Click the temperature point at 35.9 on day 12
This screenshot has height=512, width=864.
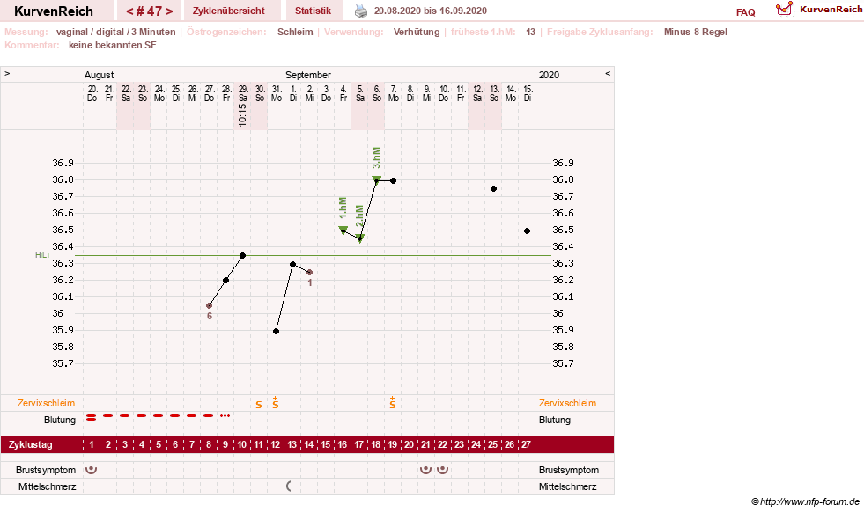click(276, 331)
